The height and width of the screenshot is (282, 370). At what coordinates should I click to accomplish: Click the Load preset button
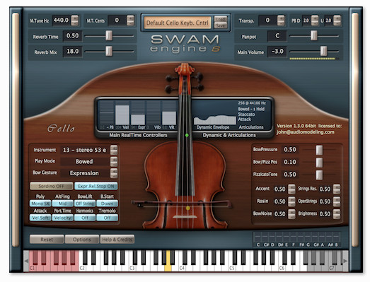coord(221,19)
